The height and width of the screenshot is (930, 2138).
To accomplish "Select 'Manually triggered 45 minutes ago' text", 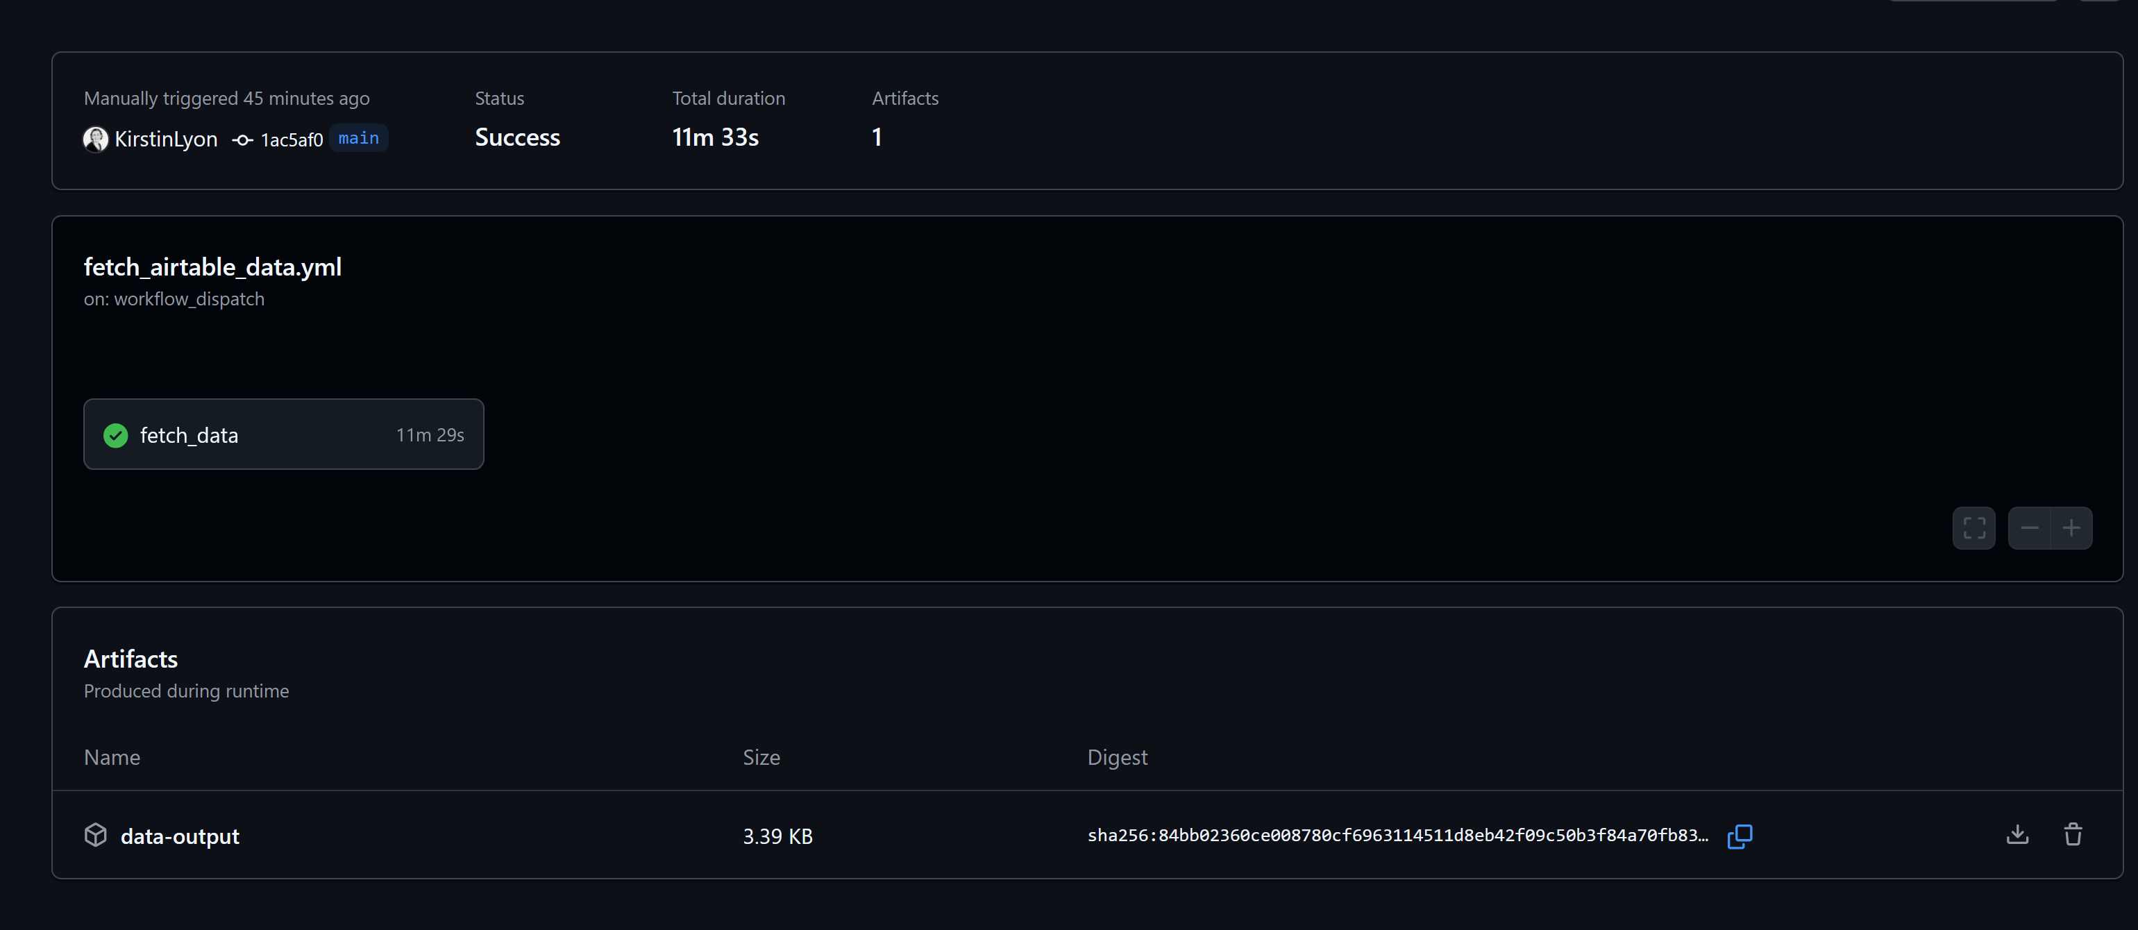I will [x=226, y=98].
